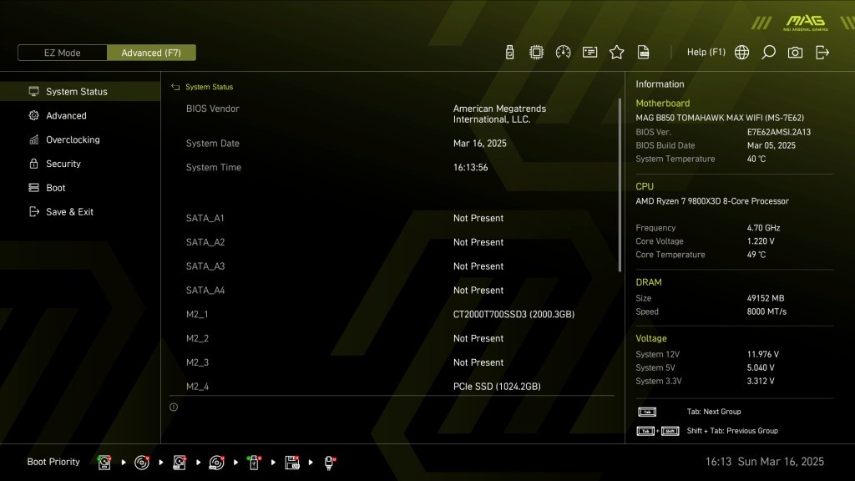The height and width of the screenshot is (481, 855).
Task: Open the memory profile card icon in toolbar
Action: click(x=589, y=53)
